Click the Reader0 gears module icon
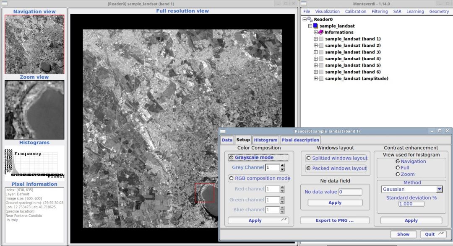This screenshot has width=453, height=246. pos(310,18)
